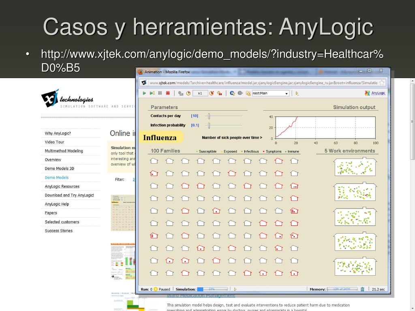
Task: Click the 100 Families heading
Action: (x=165, y=151)
